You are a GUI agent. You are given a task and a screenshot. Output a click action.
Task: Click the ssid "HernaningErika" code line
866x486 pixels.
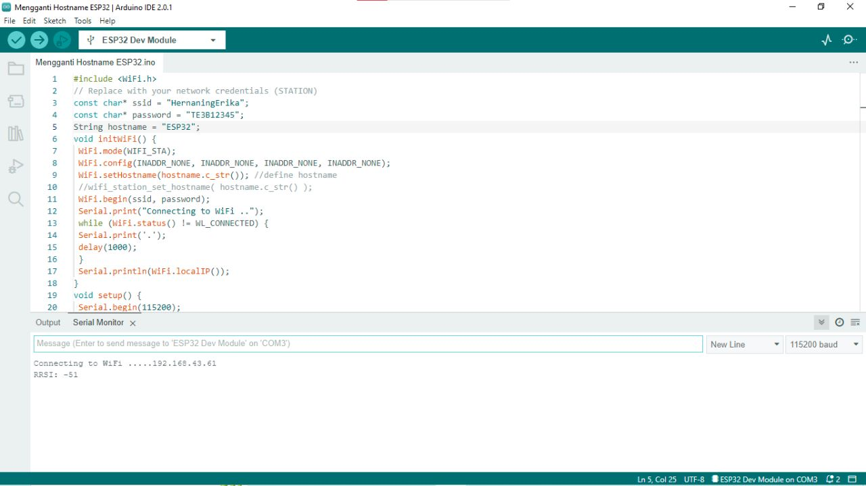(x=162, y=103)
